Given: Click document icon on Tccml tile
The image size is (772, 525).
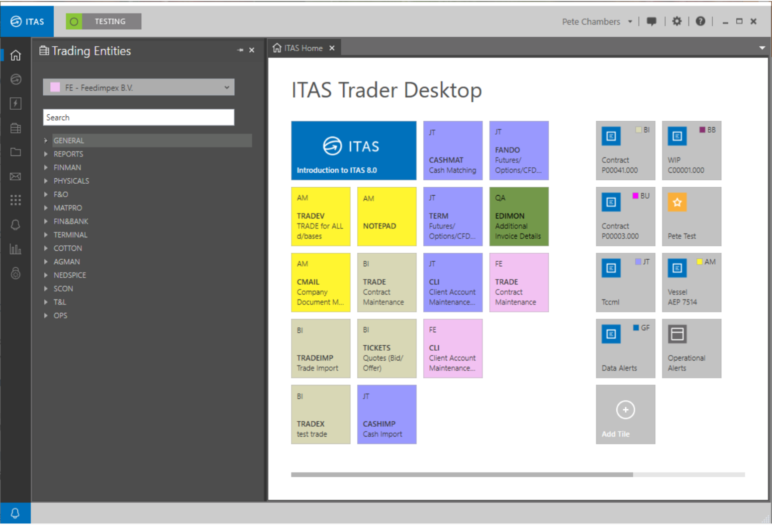Looking at the screenshot, I should coord(611,268).
